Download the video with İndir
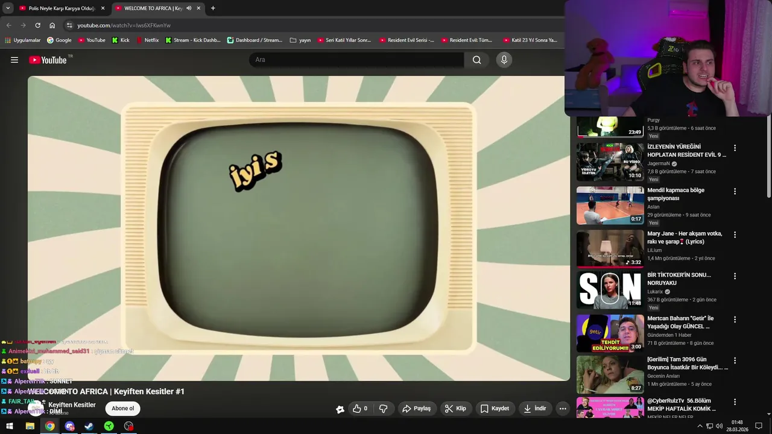The image size is (772, 434). [535, 409]
